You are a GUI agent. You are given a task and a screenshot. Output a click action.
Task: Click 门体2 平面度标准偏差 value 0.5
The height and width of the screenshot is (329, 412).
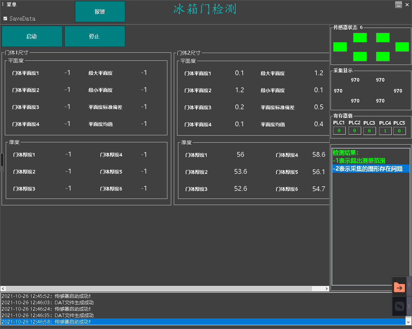(x=319, y=107)
